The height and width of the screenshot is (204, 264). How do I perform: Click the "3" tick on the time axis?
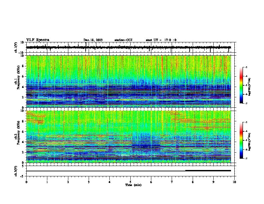[89, 182]
